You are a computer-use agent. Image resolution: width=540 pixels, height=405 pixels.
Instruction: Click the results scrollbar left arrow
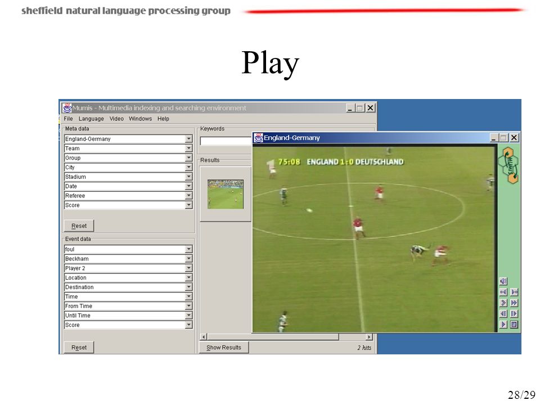click(x=204, y=337)
